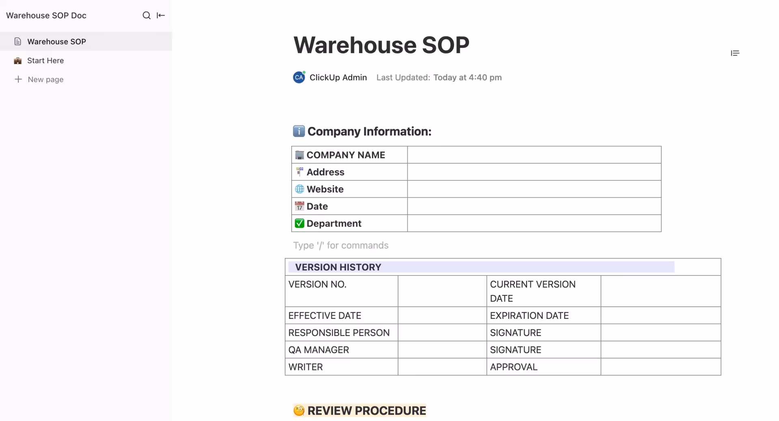Open the Warehouse SOP page in sidebar

click(x=56, y=41)
